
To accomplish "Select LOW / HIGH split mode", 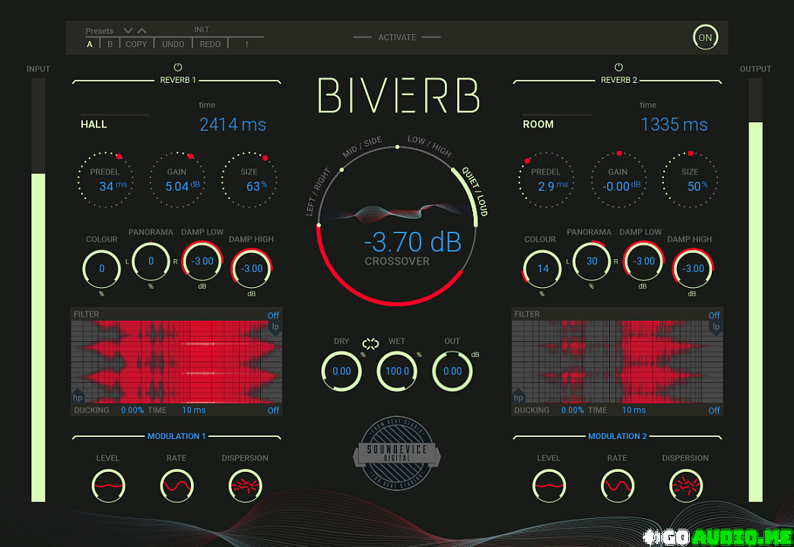I will 430,146.
